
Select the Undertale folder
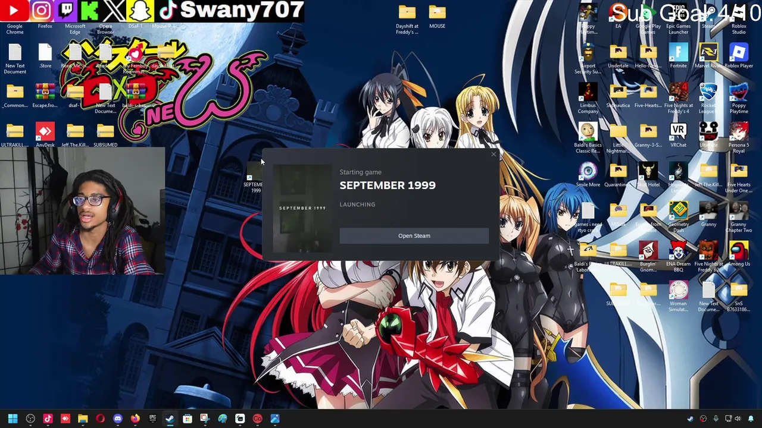pos(618,56)
